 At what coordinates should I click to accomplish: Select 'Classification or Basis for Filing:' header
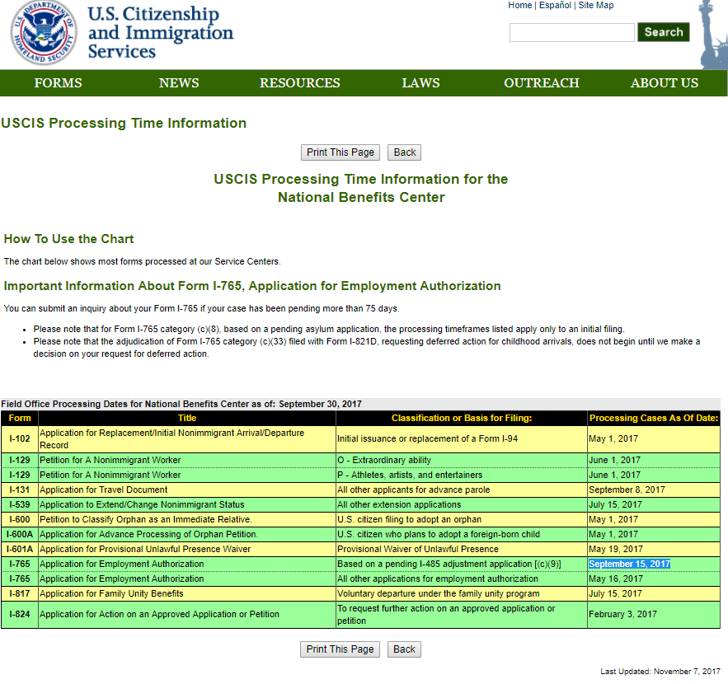pos(462,418)
